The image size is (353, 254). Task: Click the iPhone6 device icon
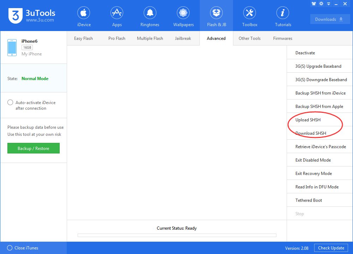[x=12, y=48]
